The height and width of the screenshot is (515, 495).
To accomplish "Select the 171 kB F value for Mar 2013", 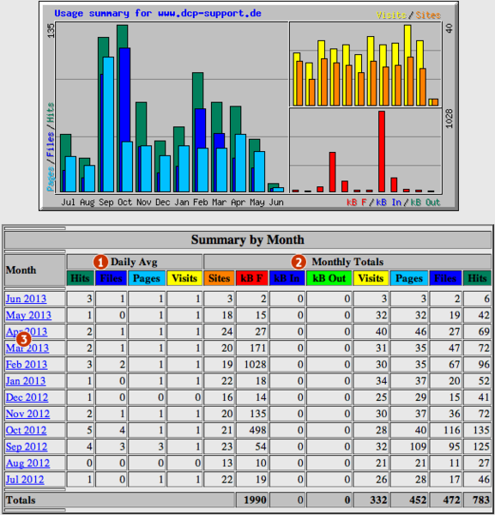I will 258,348.
